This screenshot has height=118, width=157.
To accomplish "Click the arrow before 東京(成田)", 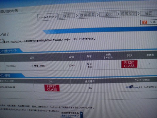I will click(x=32, y=66).
